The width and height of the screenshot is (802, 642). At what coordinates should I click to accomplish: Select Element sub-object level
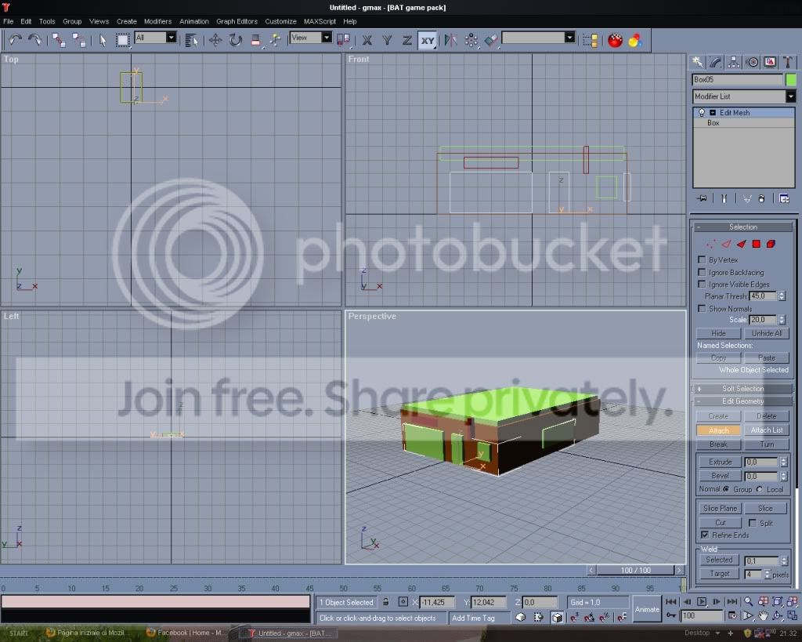point(771,244)
